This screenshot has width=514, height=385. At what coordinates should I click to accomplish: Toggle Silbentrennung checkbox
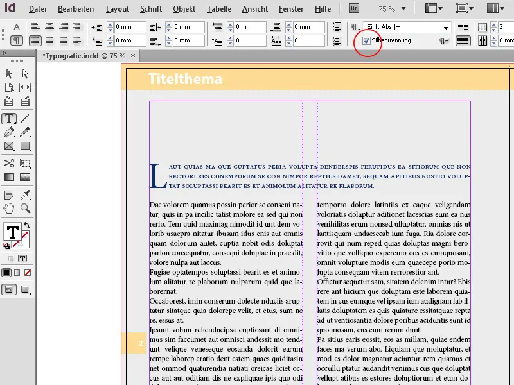click(x=366, y=40)
